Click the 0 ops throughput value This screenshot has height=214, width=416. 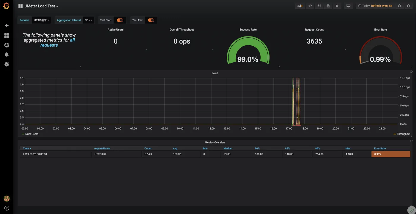click(x=182, y=41)
